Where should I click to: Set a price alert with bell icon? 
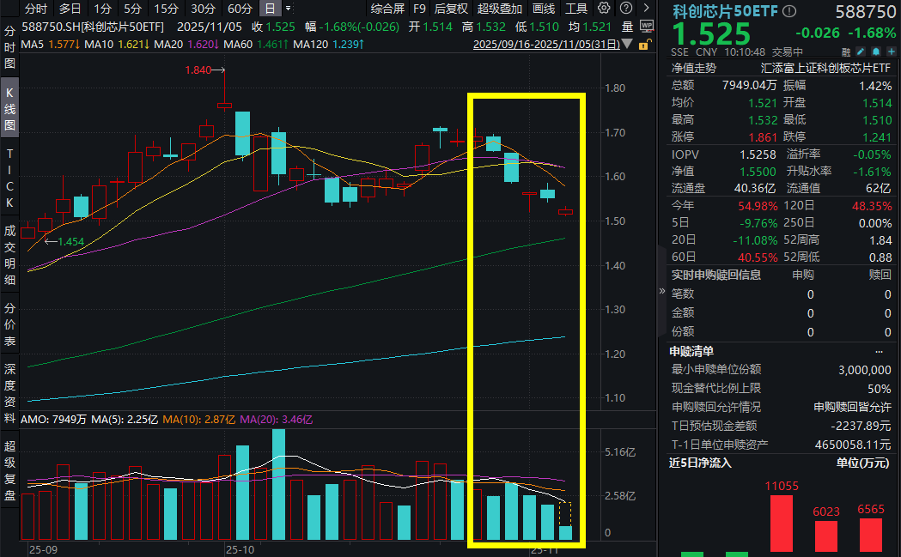click(x=876, y=51)
